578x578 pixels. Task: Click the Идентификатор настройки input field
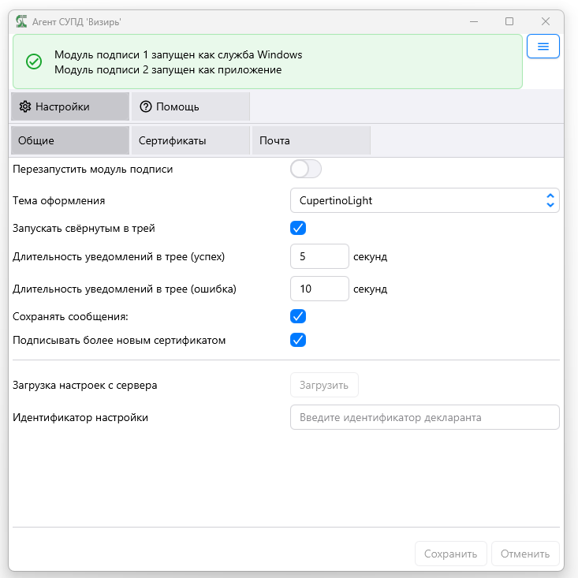pos(425,417)
